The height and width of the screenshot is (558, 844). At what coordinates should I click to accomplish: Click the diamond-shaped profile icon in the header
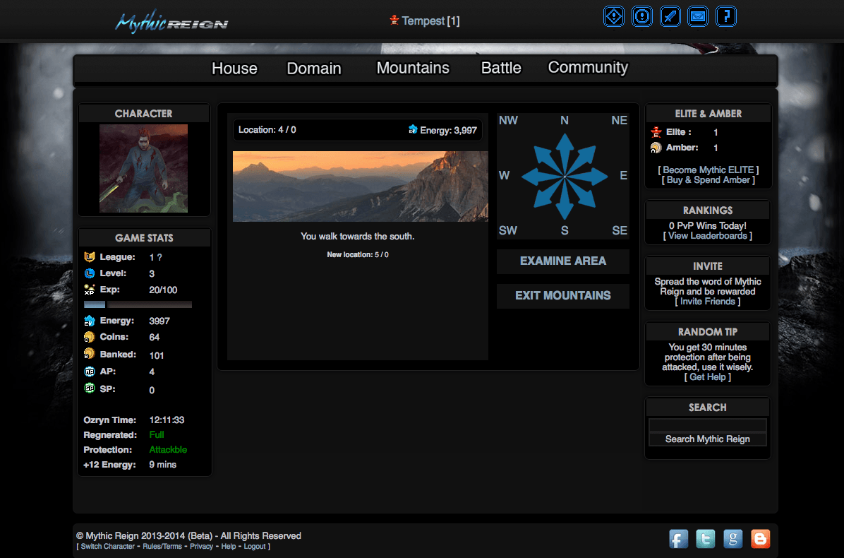point(614,16)
